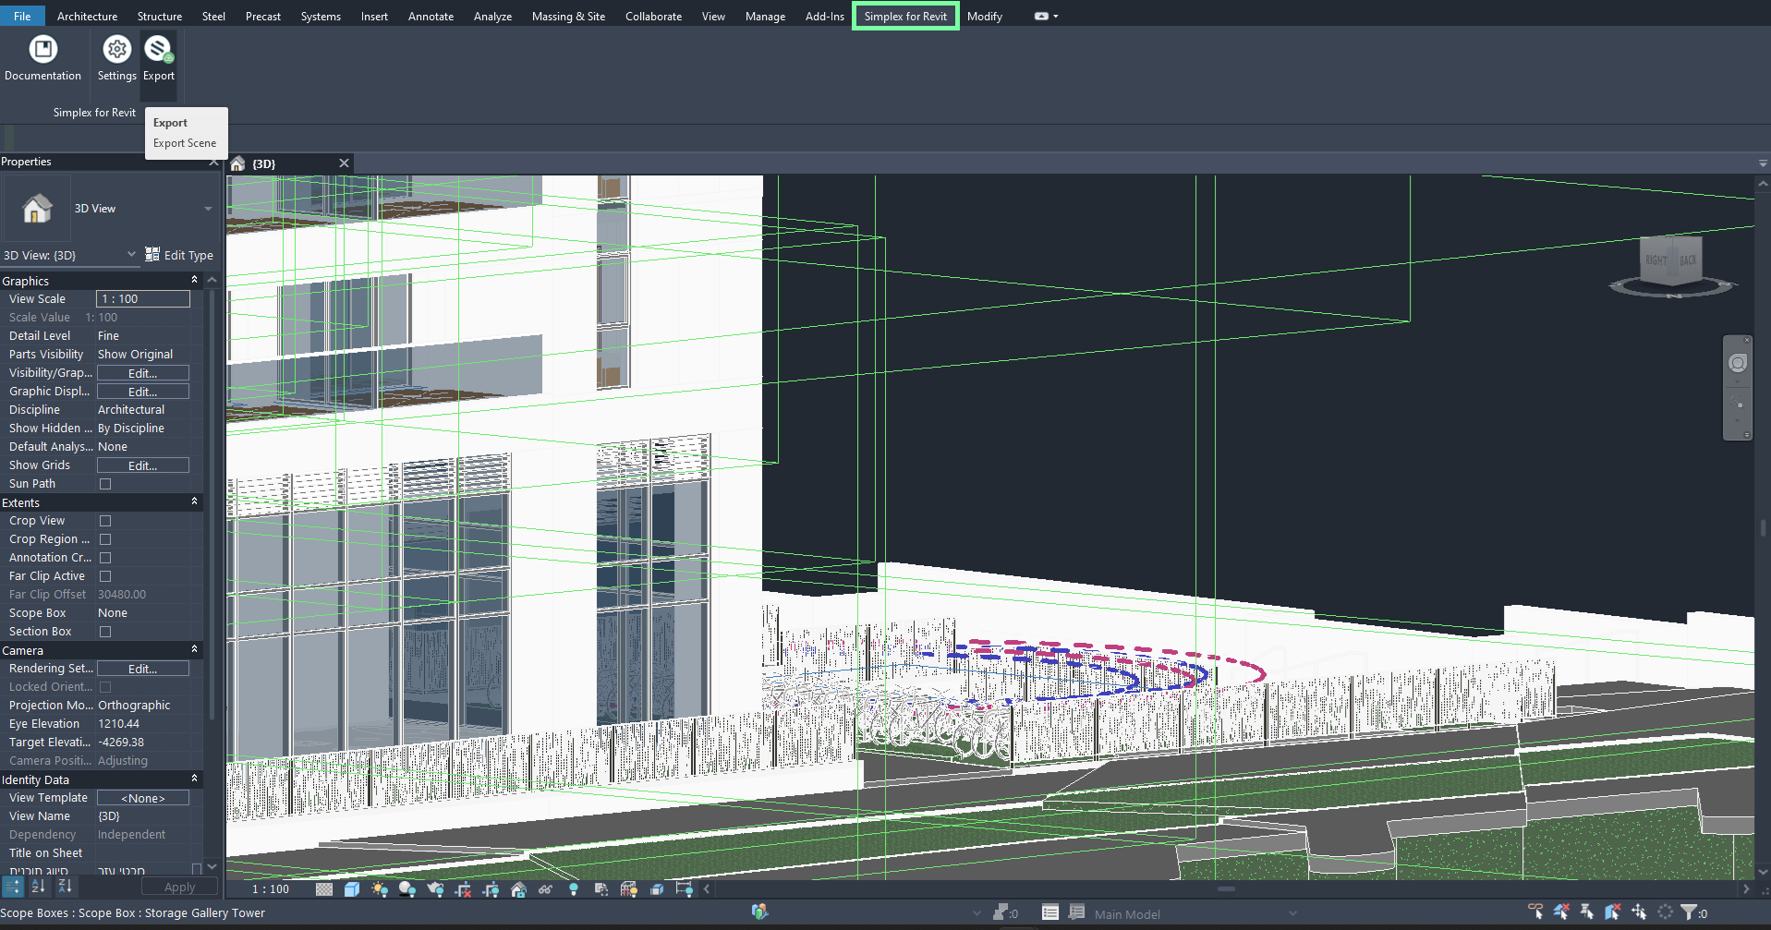Image resolution: width=1771 pixels, height=930 pixels.
Task: Open Simplex Settings from the ribbon
Action: click(116, 51)
